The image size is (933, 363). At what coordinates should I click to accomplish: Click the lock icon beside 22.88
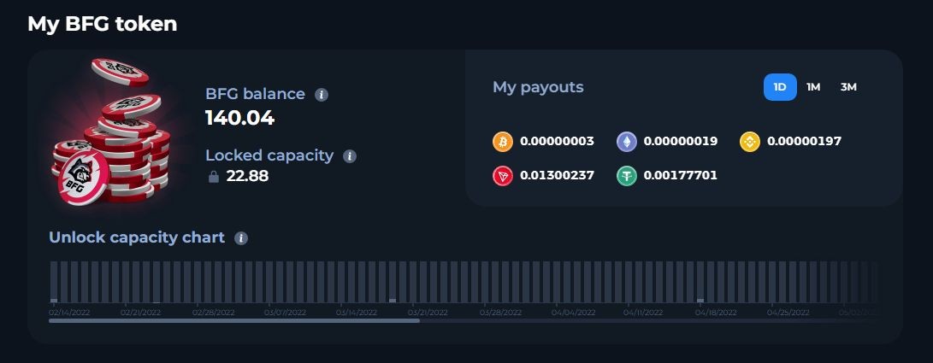(214, 177)
